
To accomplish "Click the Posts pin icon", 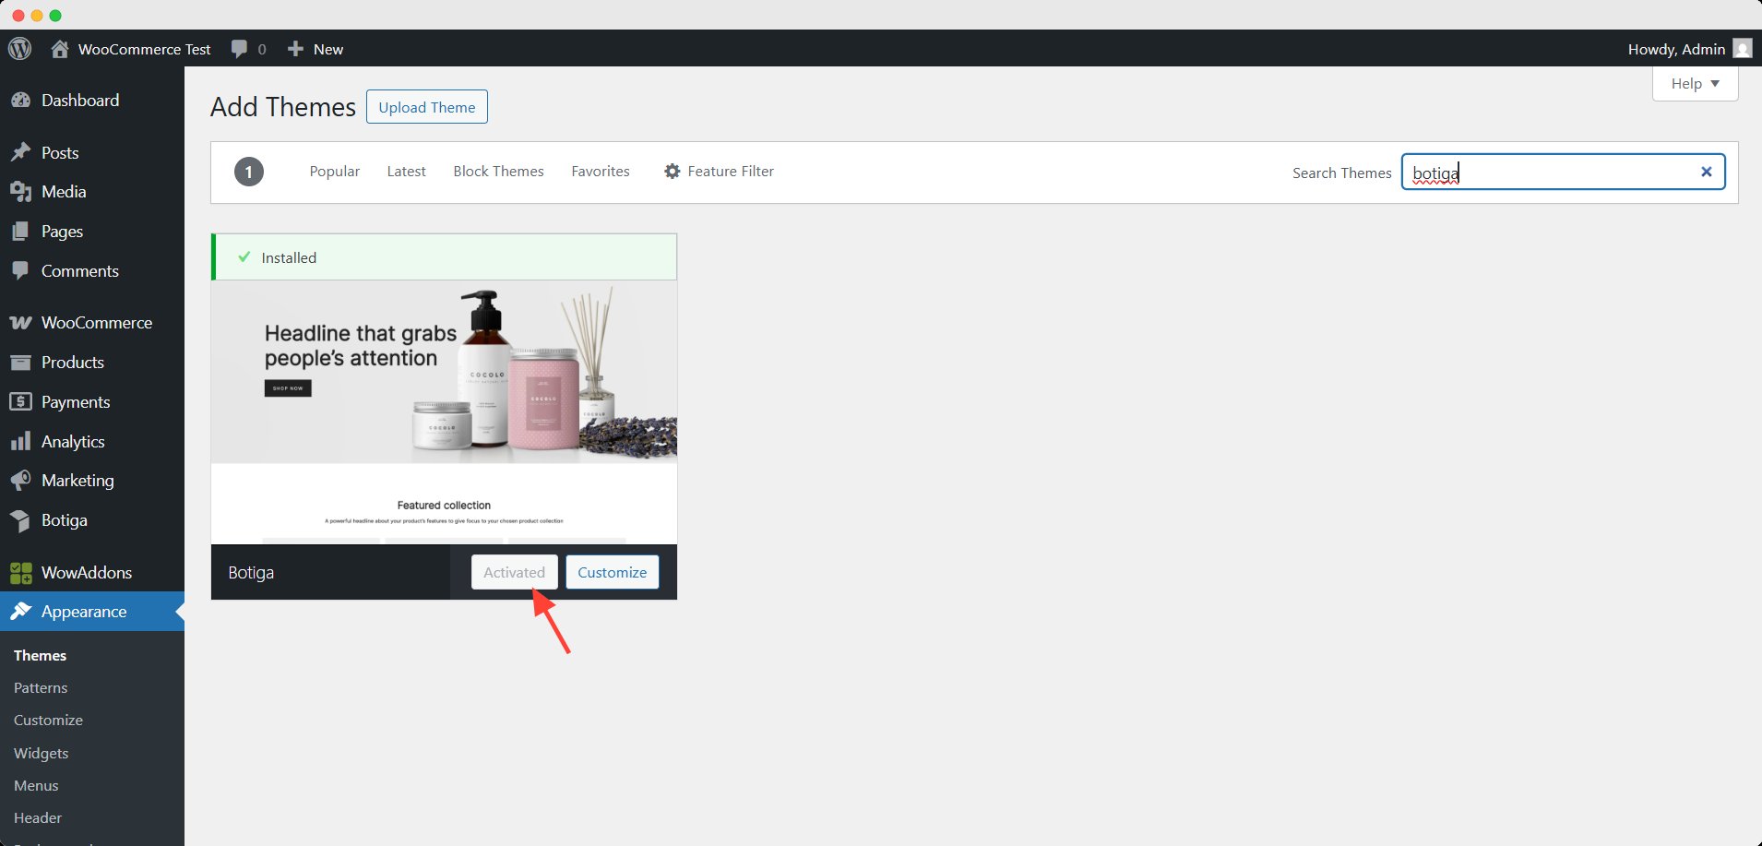I will (x=20, y=153).
